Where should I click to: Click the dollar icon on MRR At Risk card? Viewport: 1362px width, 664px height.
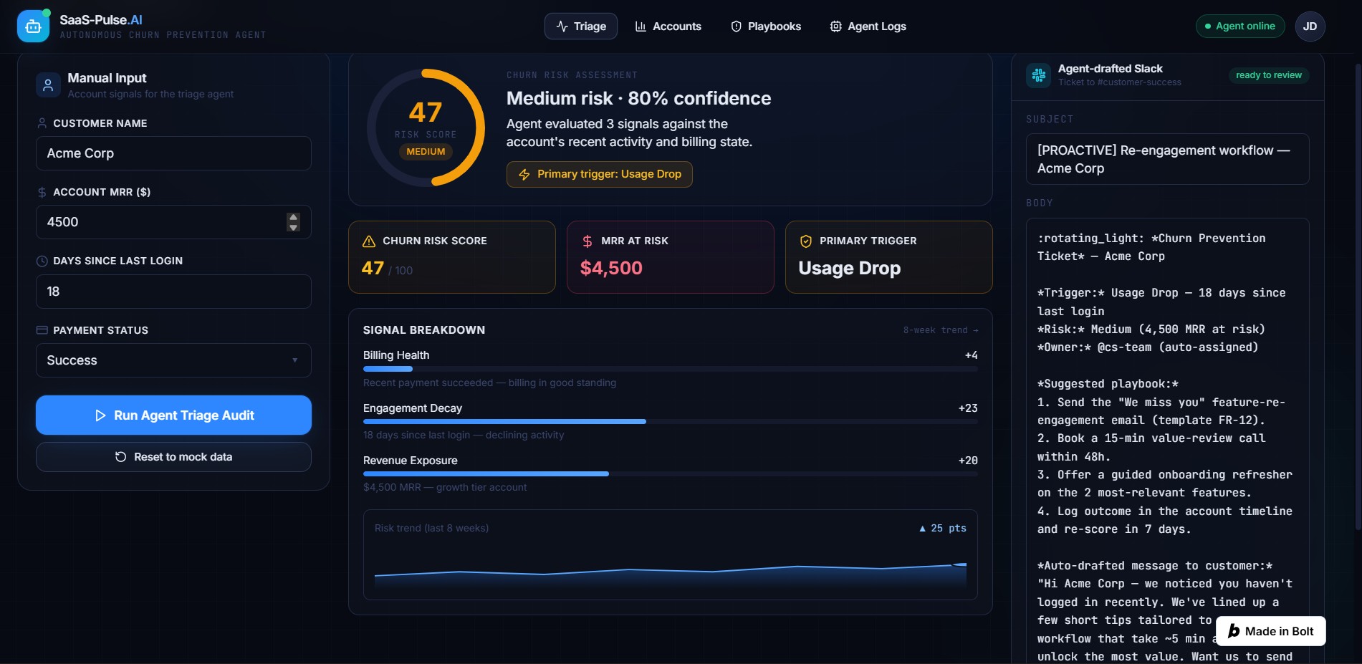pos(588,241)
